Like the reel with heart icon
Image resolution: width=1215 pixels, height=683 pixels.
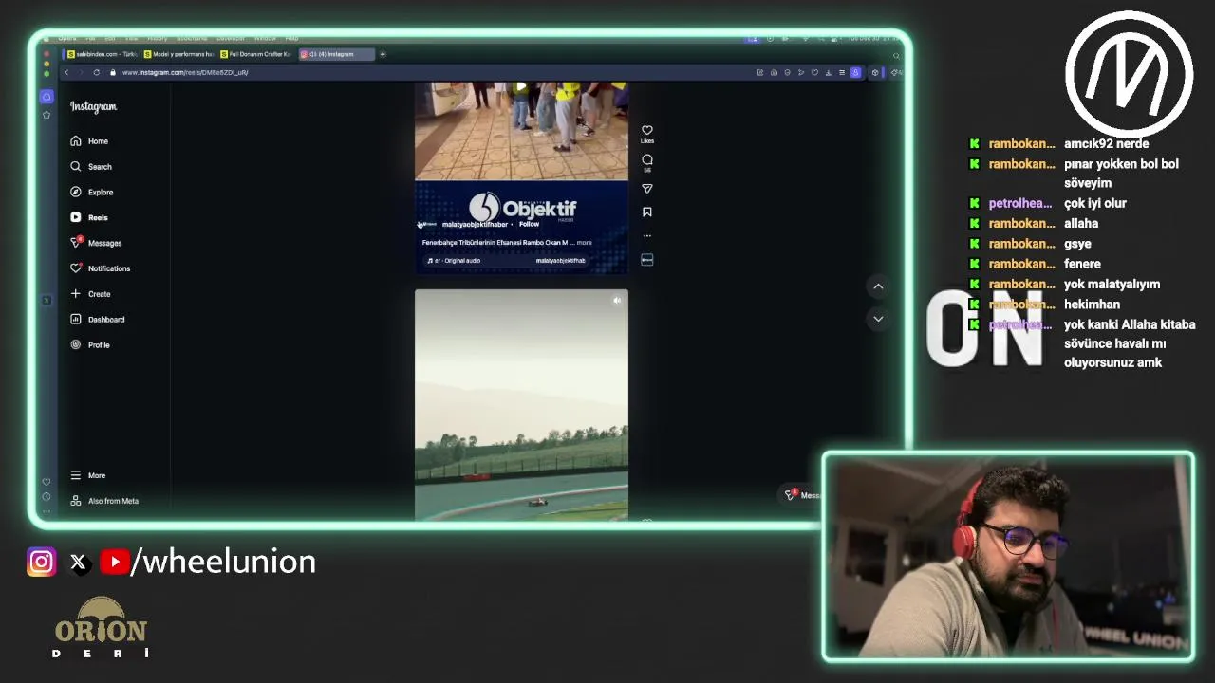[647, 130]
